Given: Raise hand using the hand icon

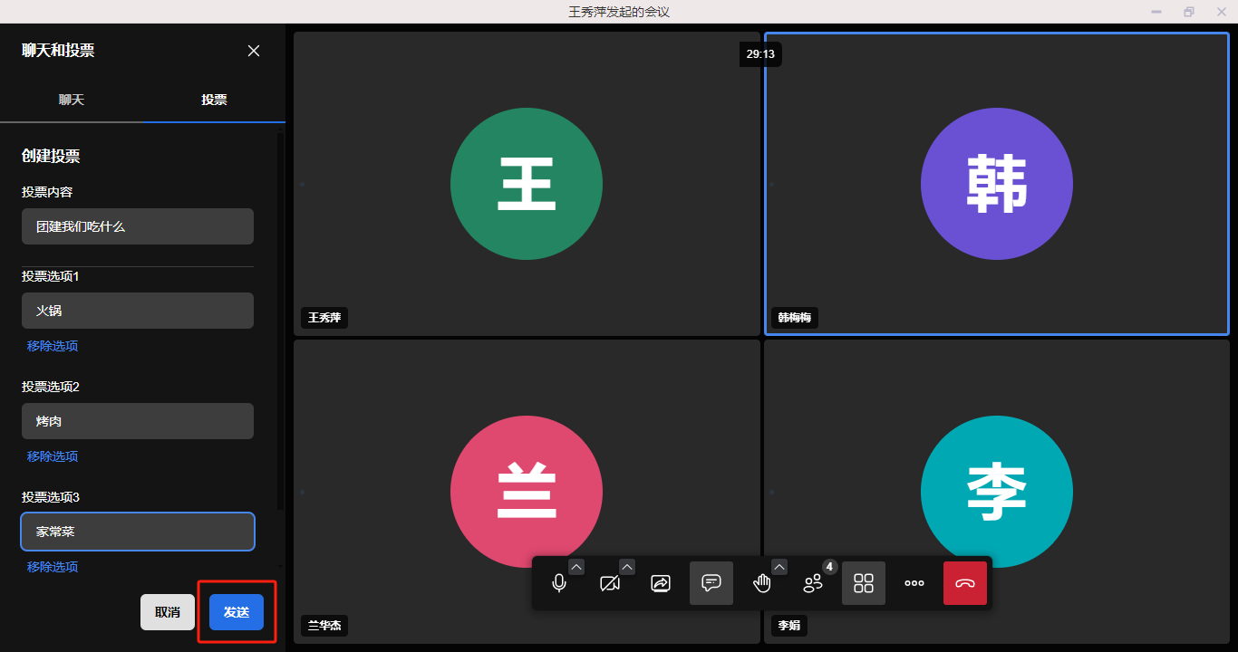Looking at the screenshot, I should coord(762,584).
